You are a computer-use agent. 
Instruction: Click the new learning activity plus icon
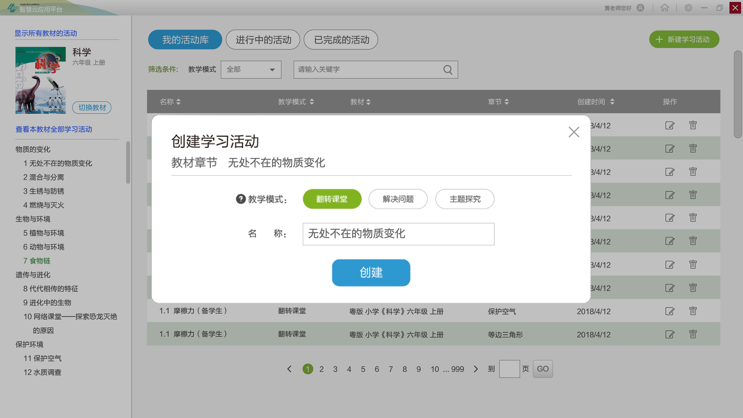click(659, 39)
